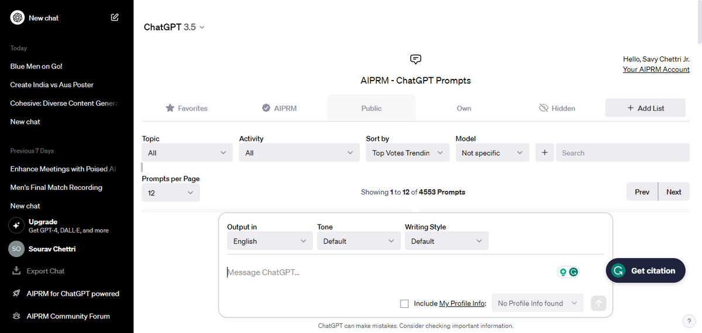Open the Activity dropdown
The width and height of the screenshot is (702, 333).
pyautogui.click(x=299, y=152)
